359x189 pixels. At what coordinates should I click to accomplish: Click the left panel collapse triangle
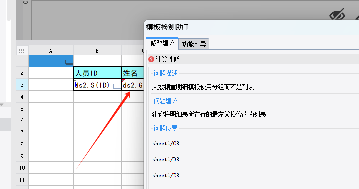point(1,105)
